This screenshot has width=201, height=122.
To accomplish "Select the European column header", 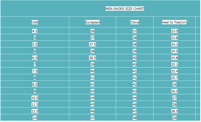I will point(93,22).
